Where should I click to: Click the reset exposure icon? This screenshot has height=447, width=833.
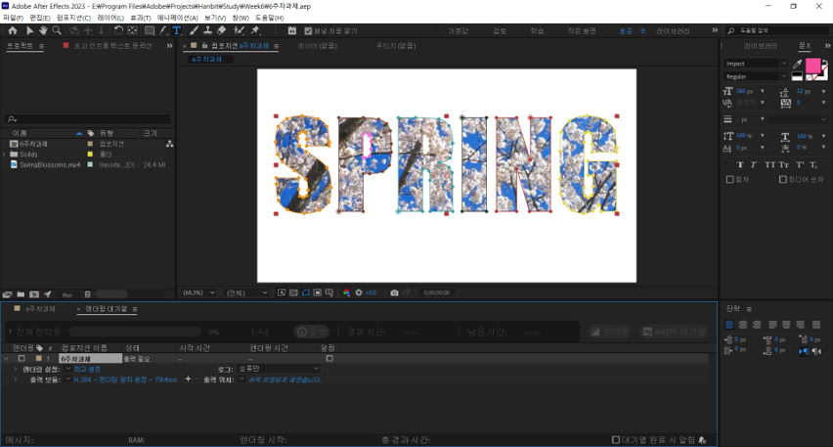click(359, 292)
